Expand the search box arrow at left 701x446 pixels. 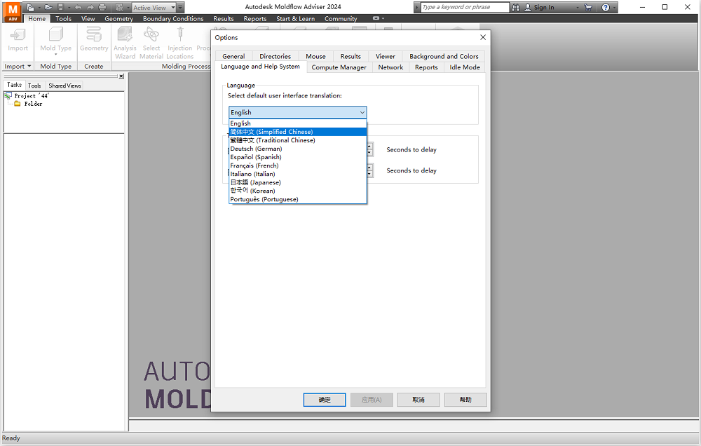click(x=417, y=8)
